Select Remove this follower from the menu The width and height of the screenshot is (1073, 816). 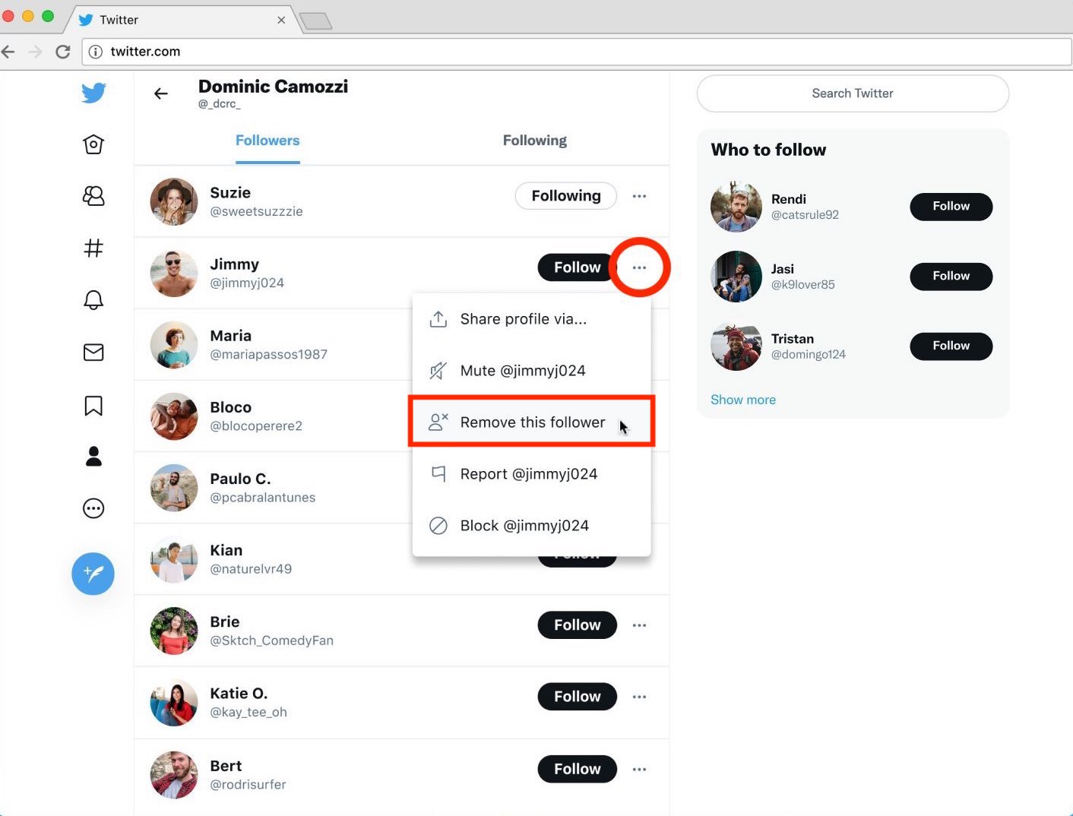click(531, 422)
